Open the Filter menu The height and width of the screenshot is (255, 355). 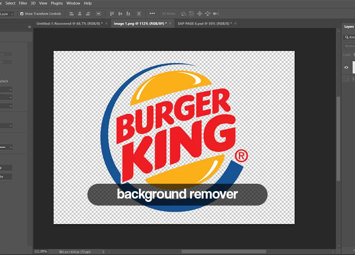click(23, 3)
